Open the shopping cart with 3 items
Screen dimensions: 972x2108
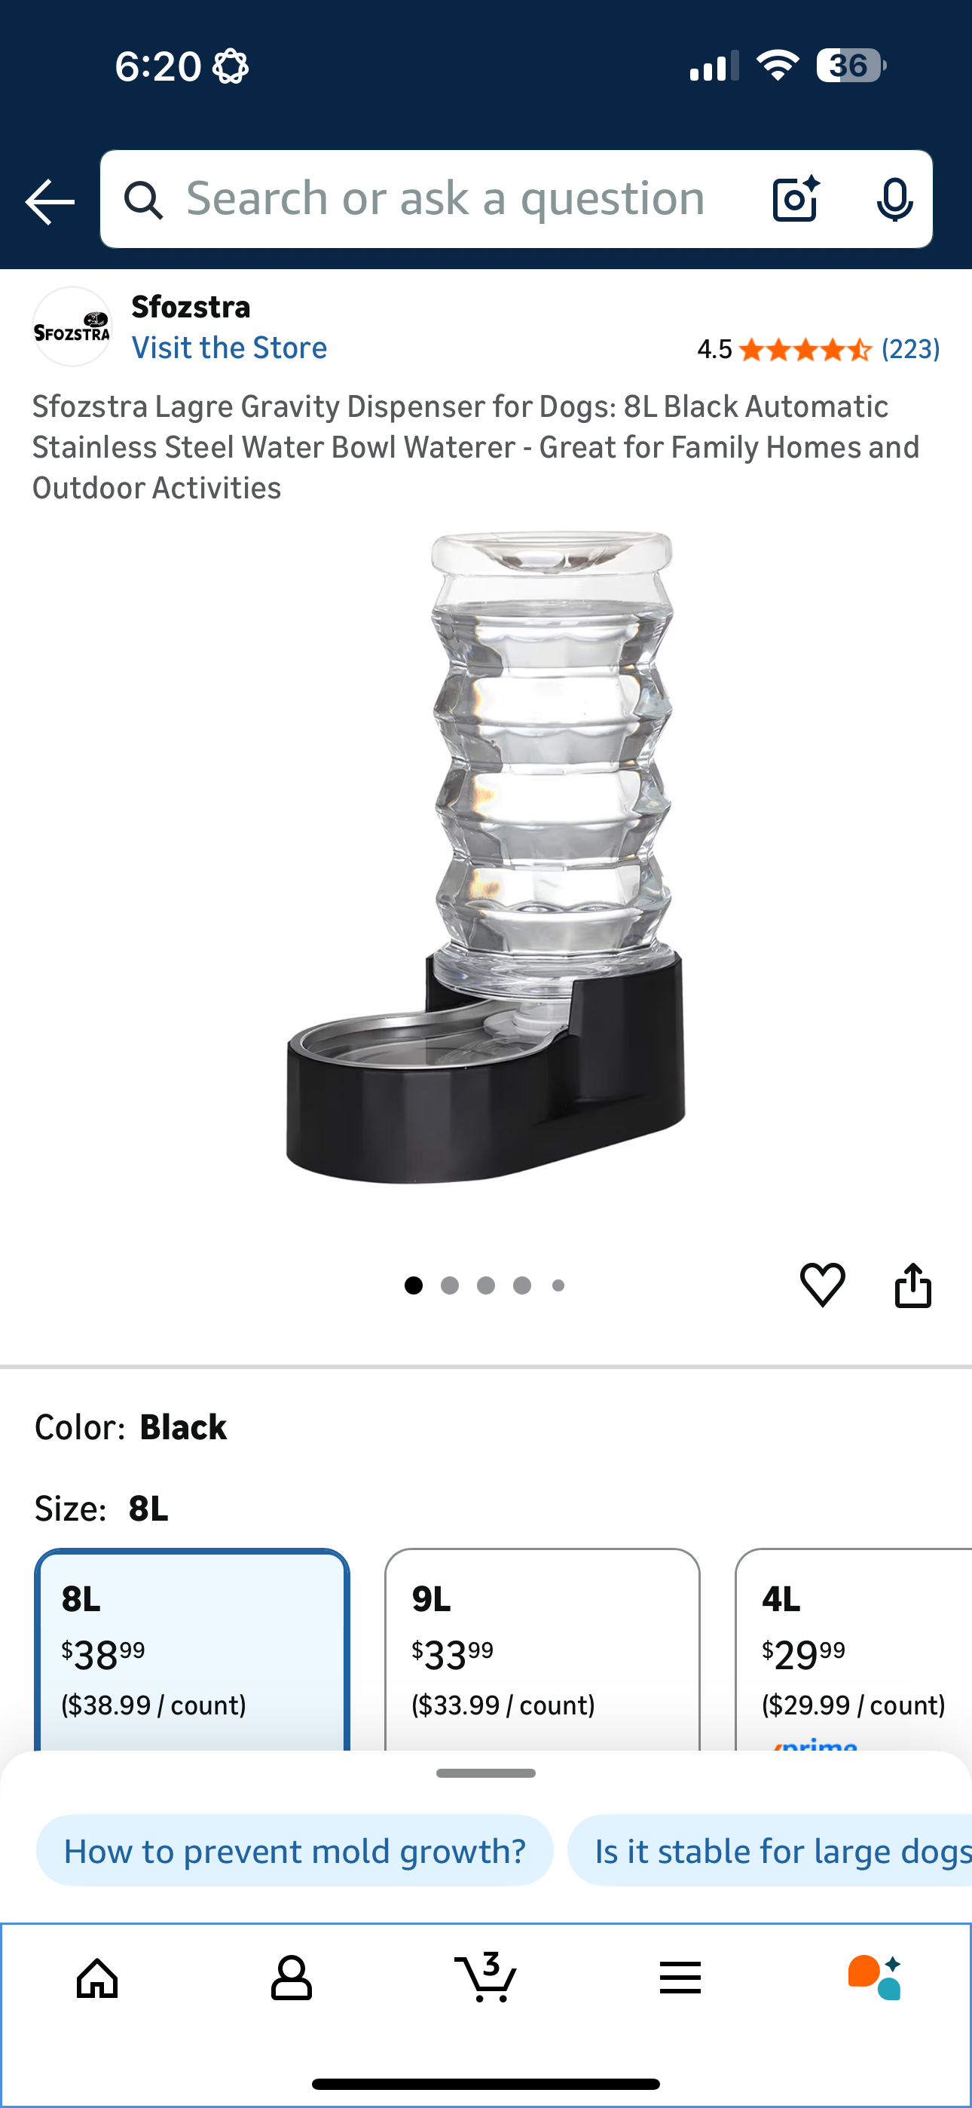[486, 1977]
